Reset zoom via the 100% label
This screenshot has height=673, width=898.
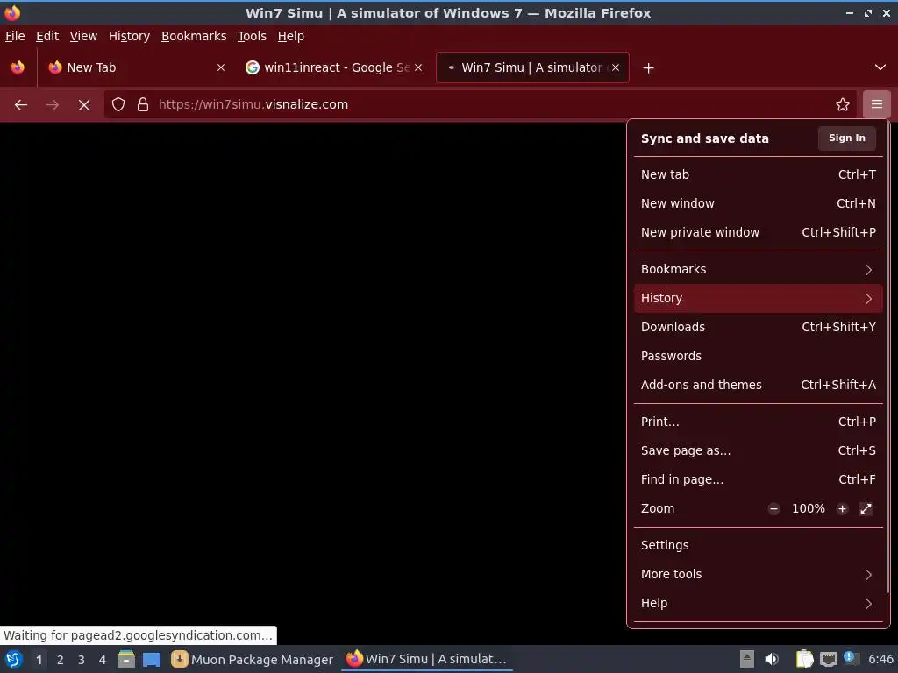808,509
